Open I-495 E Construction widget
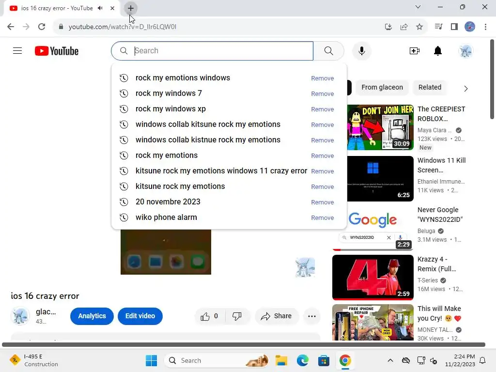The width and height of the screenshot is (496, 372). pos(34,360)
